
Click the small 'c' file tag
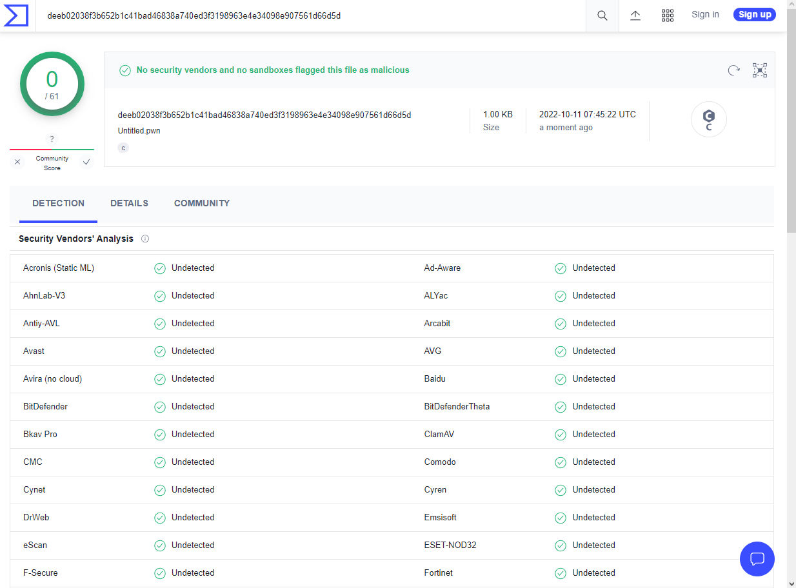point(123,148)
